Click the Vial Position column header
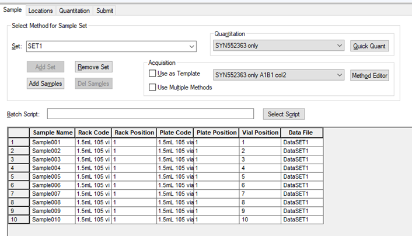The height and width of the screenshot is (236, 412). [260, 133]
